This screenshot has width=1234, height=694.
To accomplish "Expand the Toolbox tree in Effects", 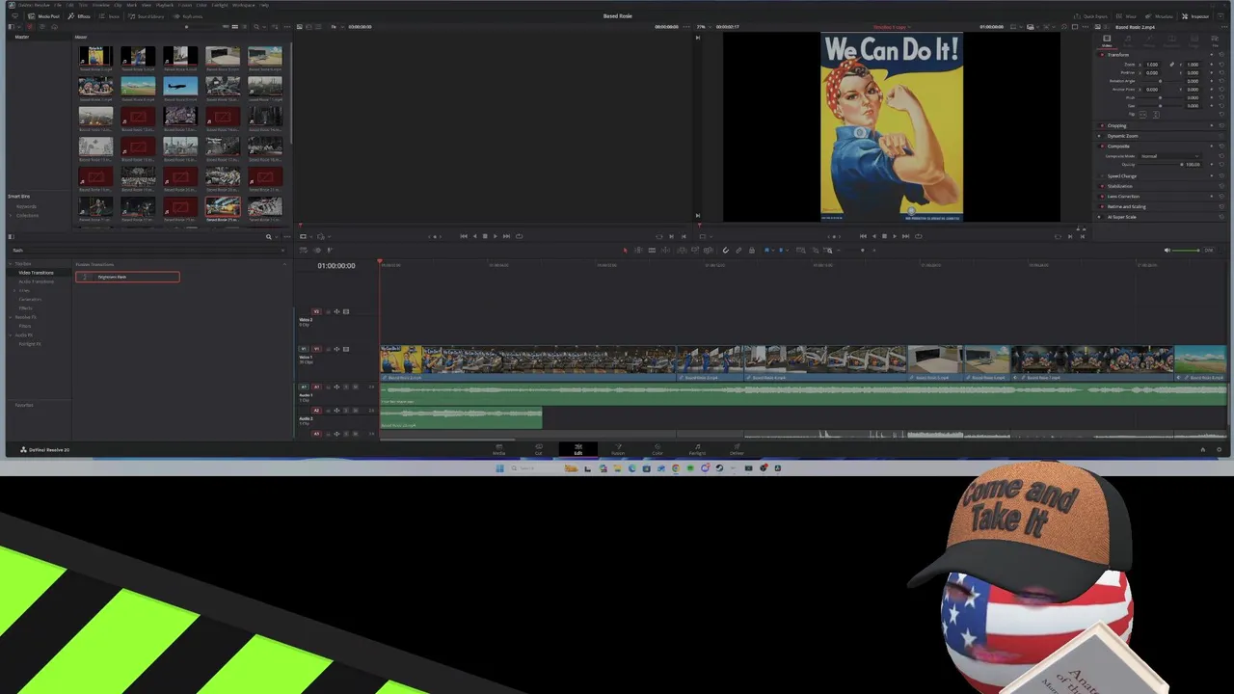I will point(10,264).
